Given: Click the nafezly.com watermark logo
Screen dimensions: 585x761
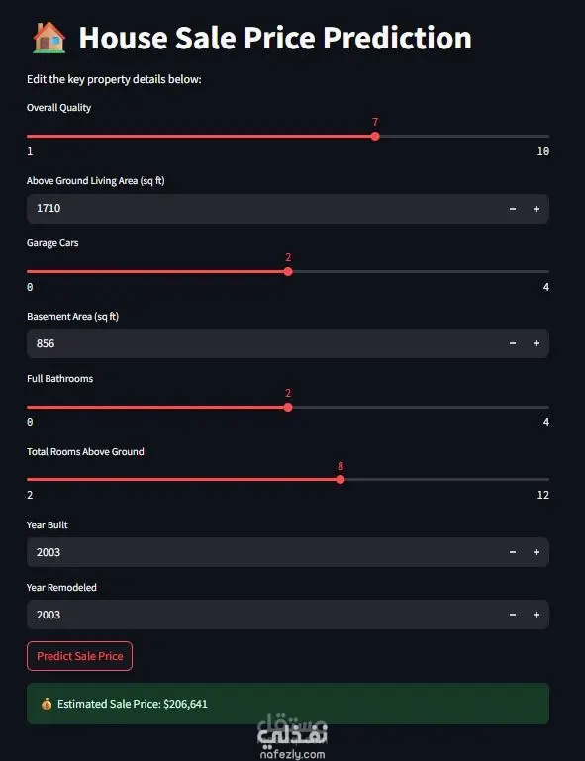Looking at the screenshot, I should point(292,735).
